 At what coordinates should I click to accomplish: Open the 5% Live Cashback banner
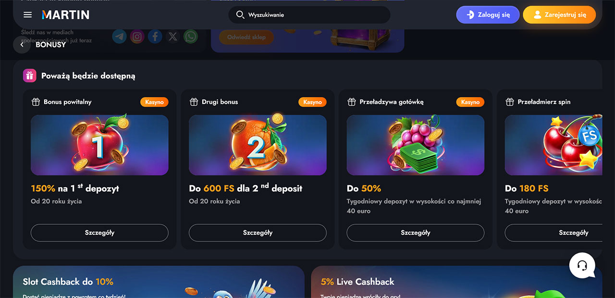pyautogui.click(x=456, y=282)
